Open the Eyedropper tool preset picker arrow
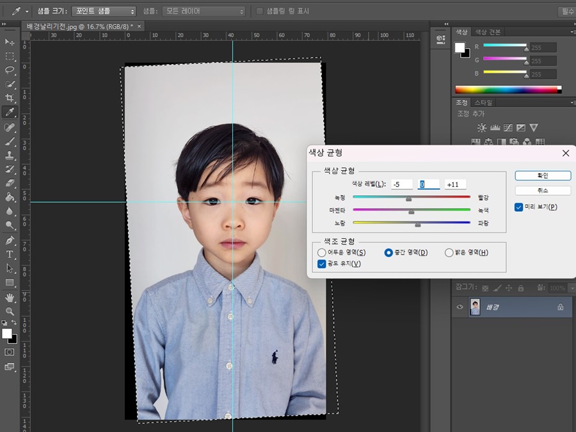Image resolution: width=576 pixels, height=432 pixels. coord(27,12)
